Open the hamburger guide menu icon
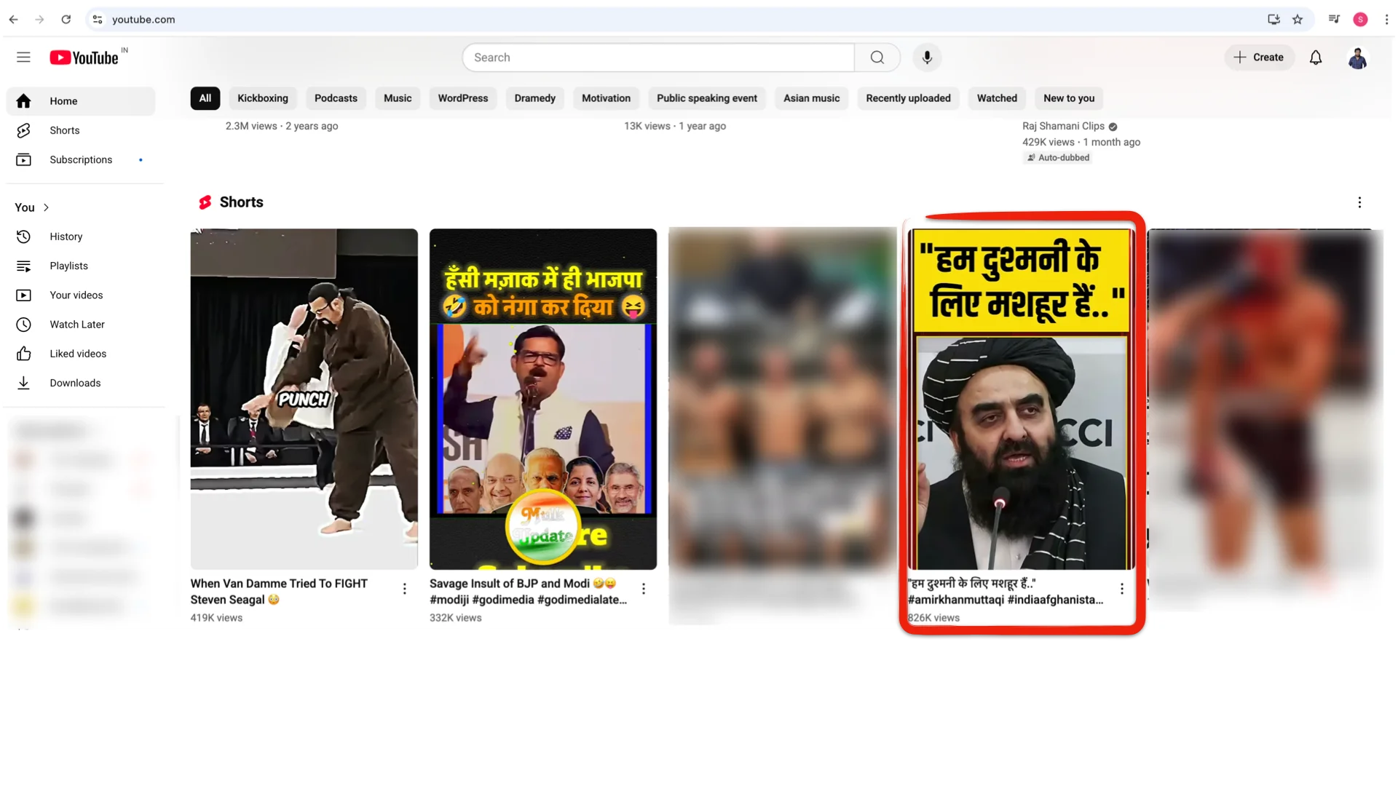The height and width of the screenshot is (786, 1398). pyautogui.click(x=23, y=57)
